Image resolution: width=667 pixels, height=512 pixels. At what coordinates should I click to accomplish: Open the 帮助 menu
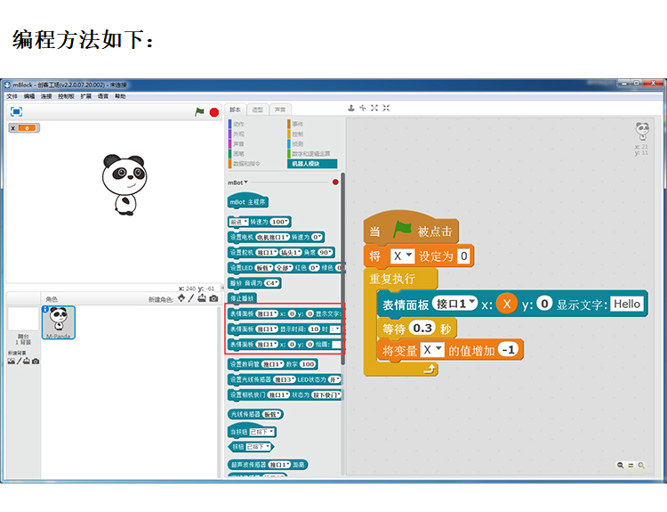pos(120,96)
